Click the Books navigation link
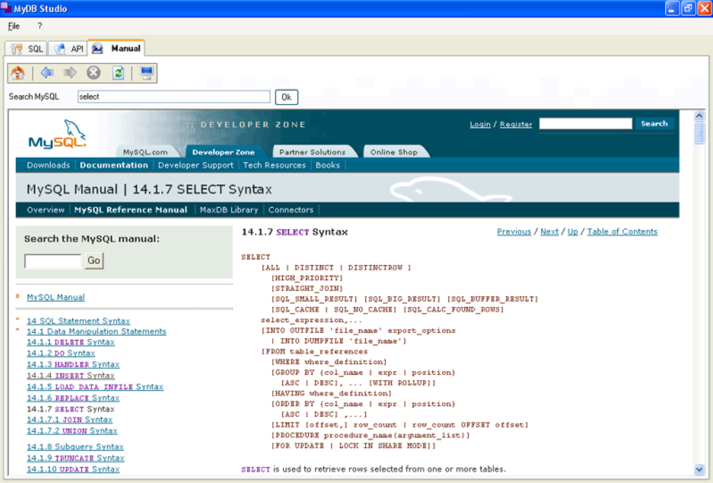713x483 pixels. [328, 165]
